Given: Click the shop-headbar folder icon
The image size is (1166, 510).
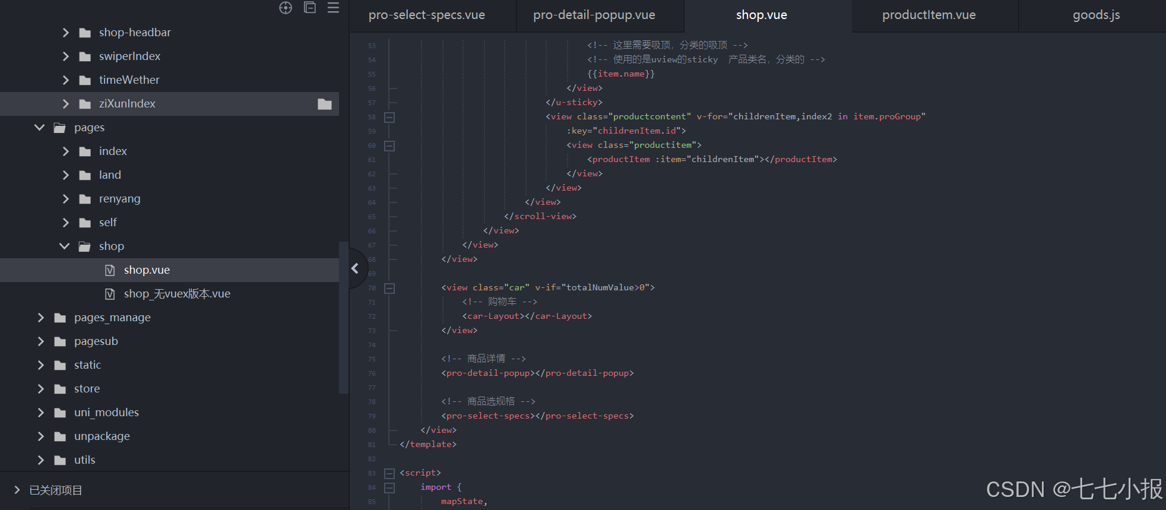Looking at the screenshot, I should coord(85,33).
